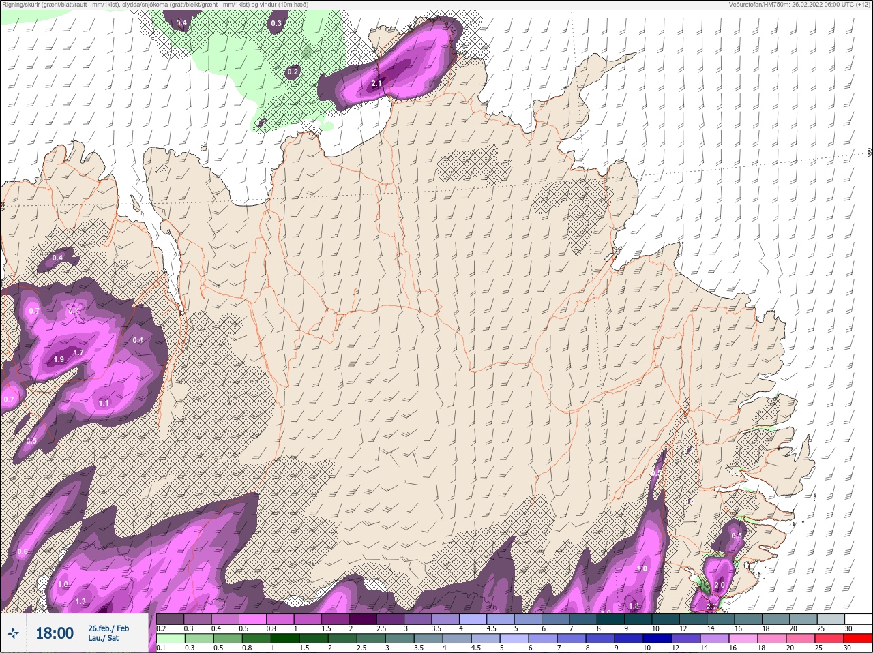The width and height of the screenshot is (873, 653).
Task: Click the 2.1 snowfall value off the north coast
Action: [x=376, y=83]
